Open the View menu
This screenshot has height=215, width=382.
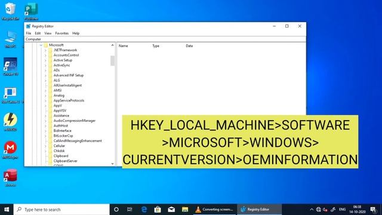[48, 33]
